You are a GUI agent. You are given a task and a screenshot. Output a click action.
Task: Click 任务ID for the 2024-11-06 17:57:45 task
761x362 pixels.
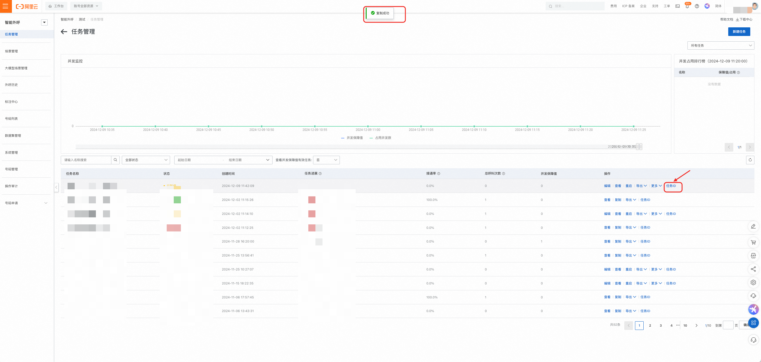645,297
